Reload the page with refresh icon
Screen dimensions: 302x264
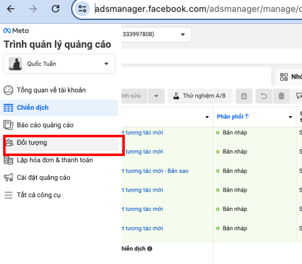pyautogui.click(x=56, y=9)
